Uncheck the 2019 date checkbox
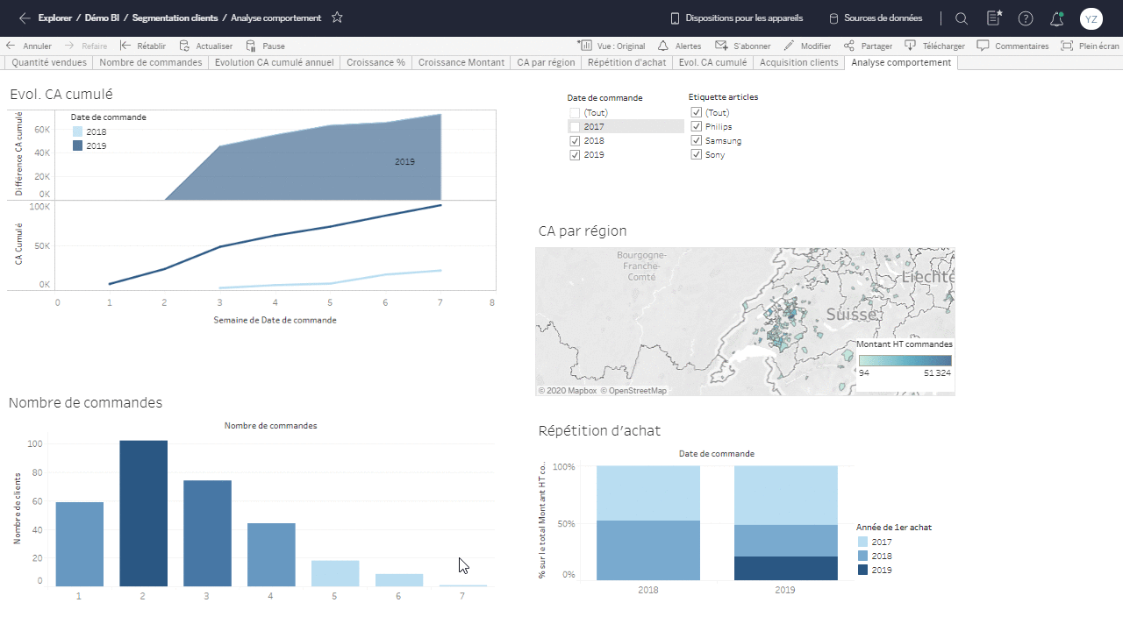The width and height of the screenshot is (1123, 631). 575,155
